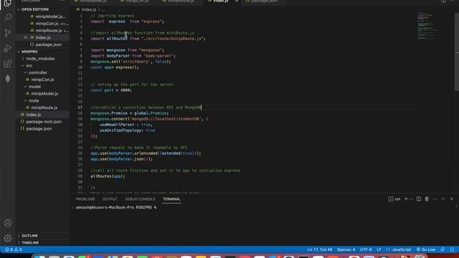459x258 pixels.
Task: Split the terminal pane
Action: [419, 199]
